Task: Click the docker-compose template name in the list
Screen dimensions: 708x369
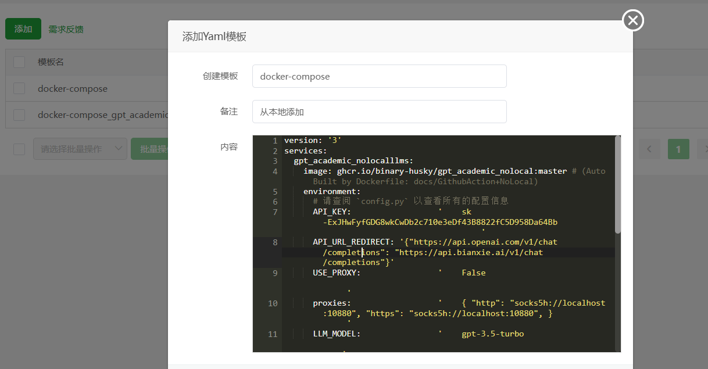Action: [73, 89]
